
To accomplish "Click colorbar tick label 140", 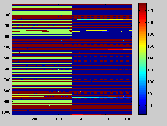I will tap(151, 58).
